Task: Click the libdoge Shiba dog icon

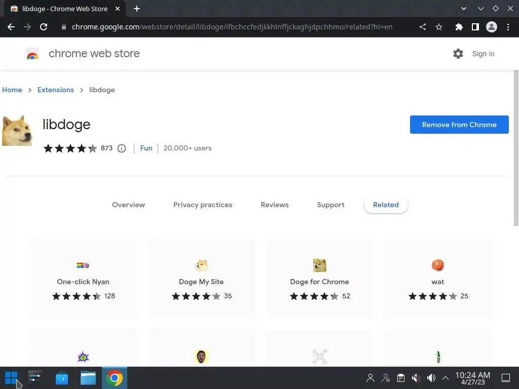Action: [17, 131]
